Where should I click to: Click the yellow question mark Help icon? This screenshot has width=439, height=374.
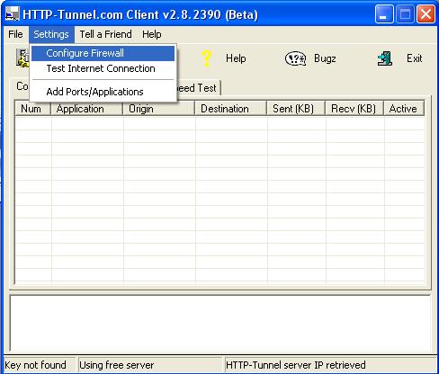207,58
